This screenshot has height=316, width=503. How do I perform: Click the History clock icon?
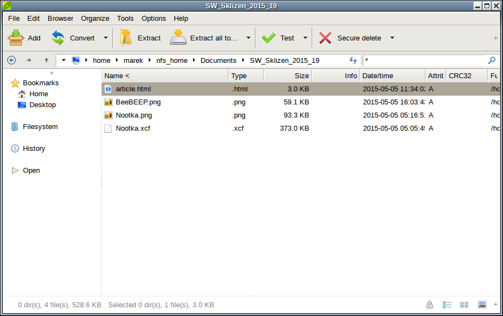(15, 149)
